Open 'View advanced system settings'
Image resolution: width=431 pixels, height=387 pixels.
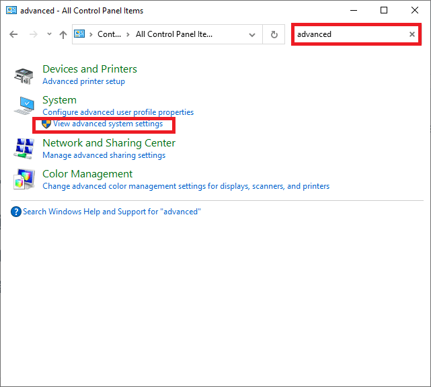[108, 124]
